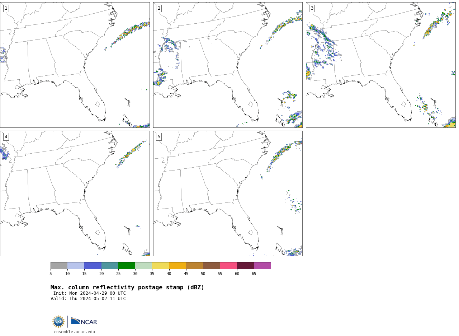Click the NSF logo icon
The width and height of the screenshot is (459, 336).
58,322
